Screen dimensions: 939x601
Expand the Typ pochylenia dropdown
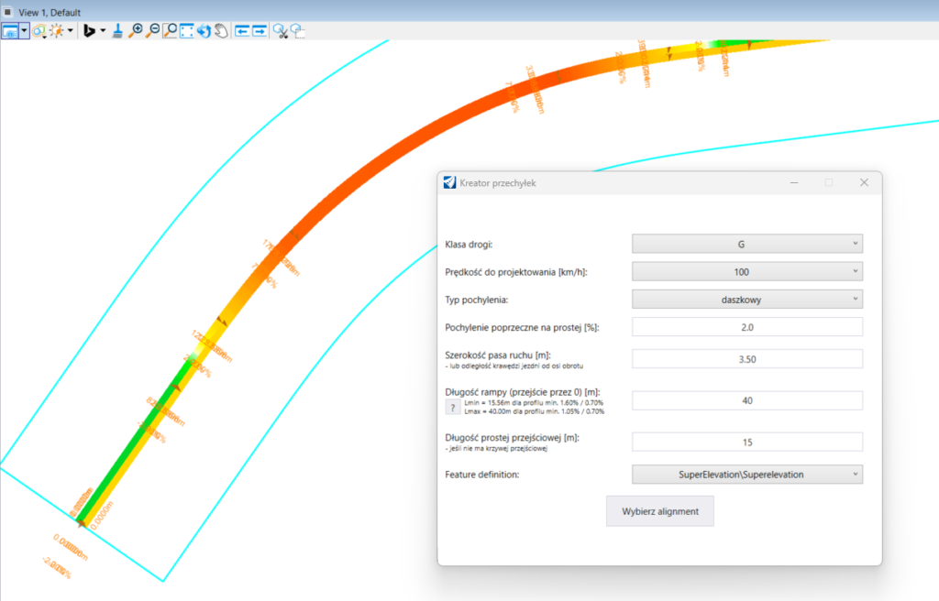tap(746, 299)
